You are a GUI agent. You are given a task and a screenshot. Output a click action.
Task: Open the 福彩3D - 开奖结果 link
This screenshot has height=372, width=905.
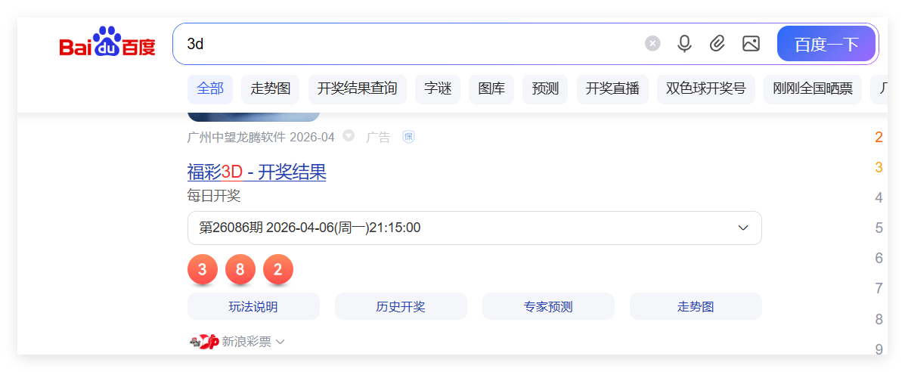click(x=256, y=172)
